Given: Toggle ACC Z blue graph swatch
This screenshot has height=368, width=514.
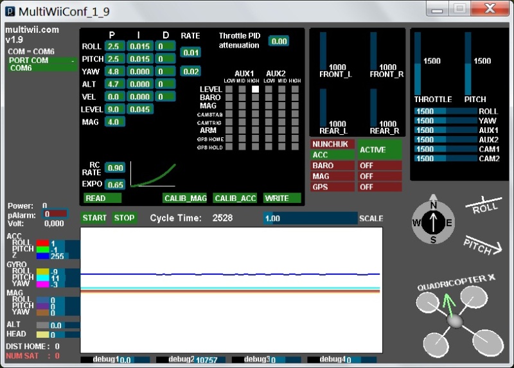Looking at the screenshot, I should (42, 256).
